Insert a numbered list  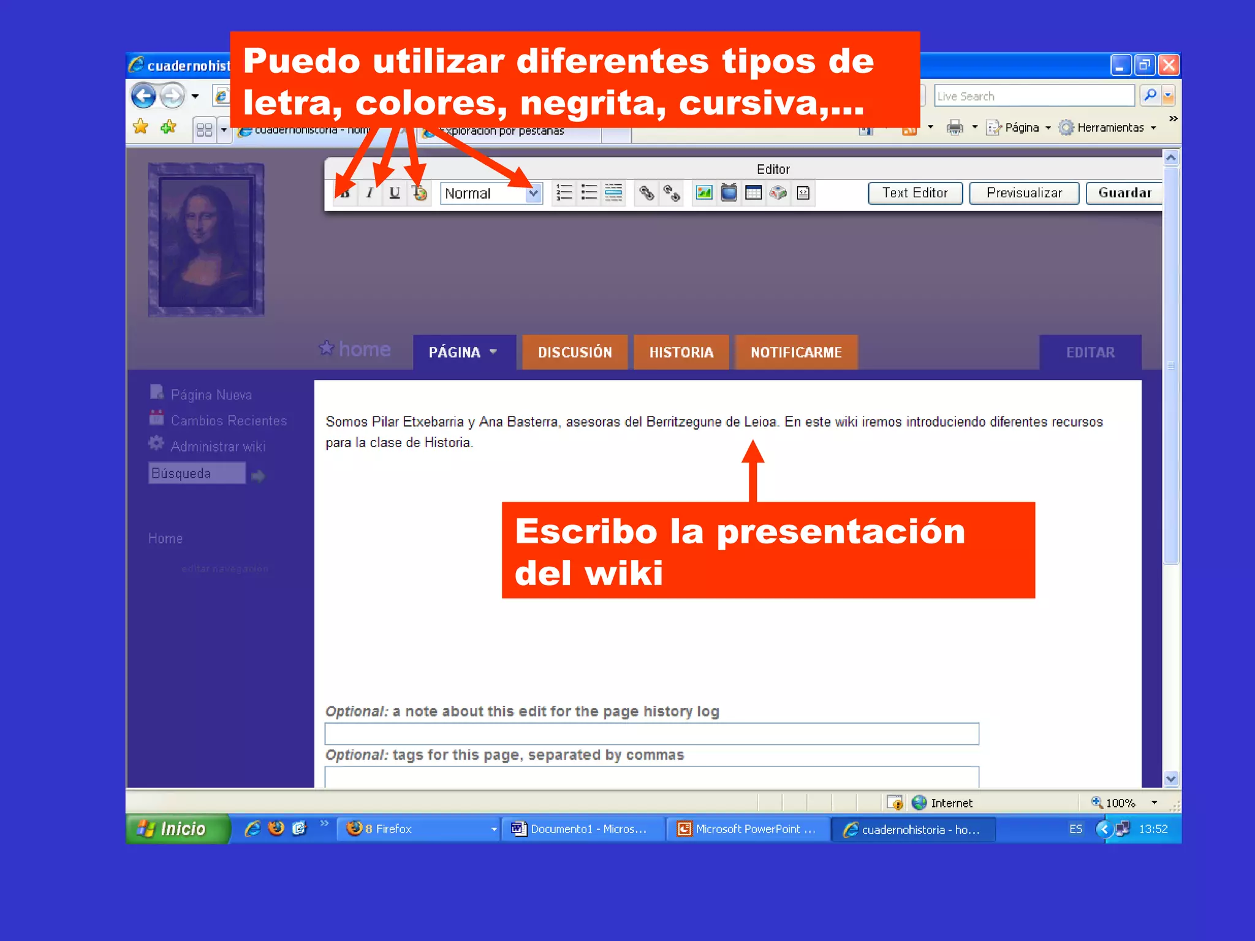pyautogui.click(x=564, y=193)
